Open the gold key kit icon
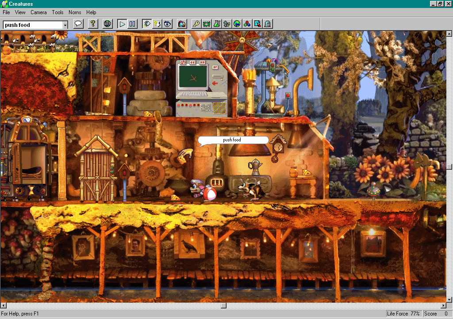This screenshot has width=453, height=319. click(196, 24)
